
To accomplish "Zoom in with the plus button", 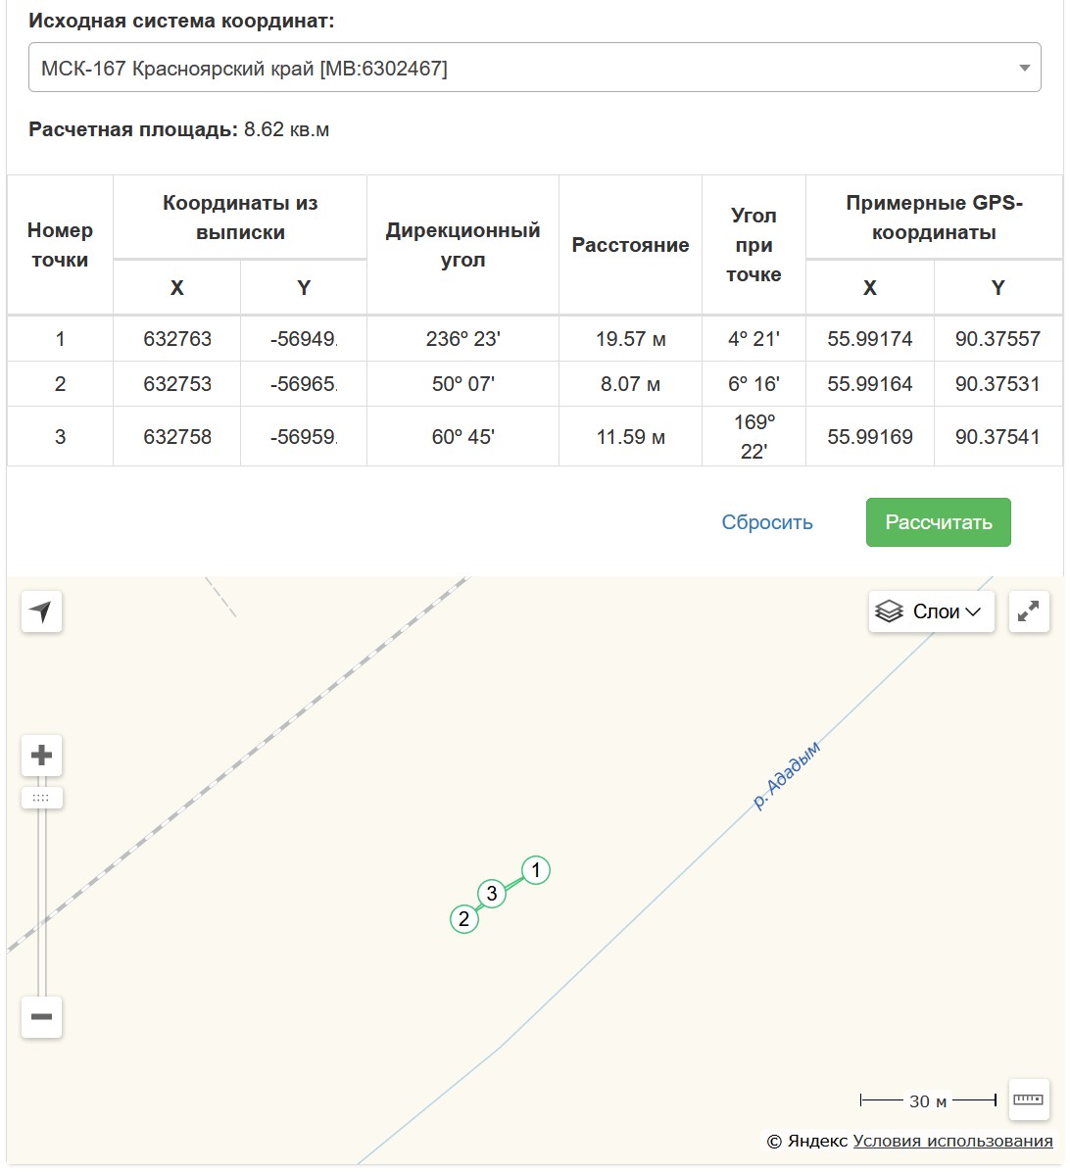I will 41,756.
